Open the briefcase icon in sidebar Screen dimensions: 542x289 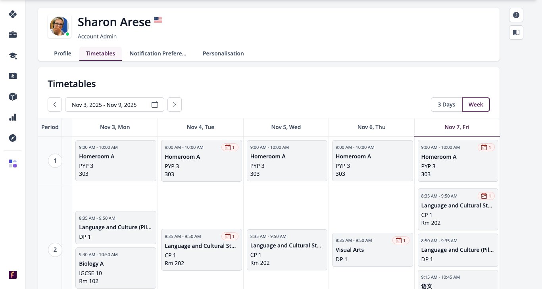(13, 35)
